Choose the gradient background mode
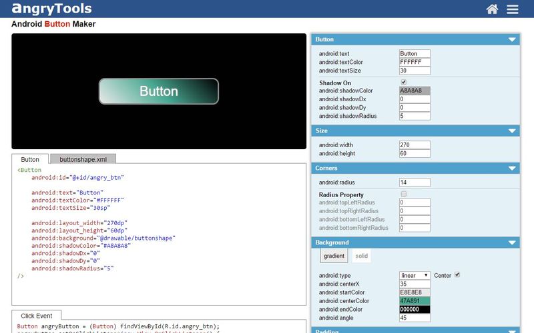The width and height of the screenshot is (534, 333). (x=334, y=256)
